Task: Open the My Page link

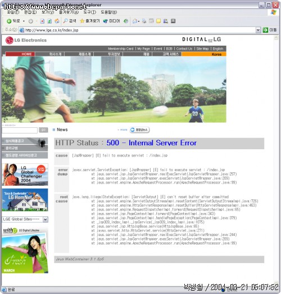Action: pos(143,49)
